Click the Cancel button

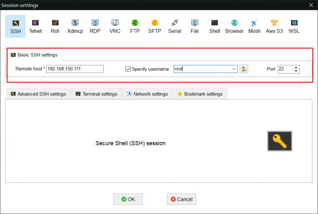point(181,199)
